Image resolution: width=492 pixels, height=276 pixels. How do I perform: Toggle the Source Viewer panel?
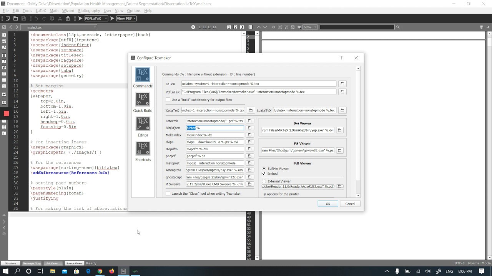click(74, 263)
